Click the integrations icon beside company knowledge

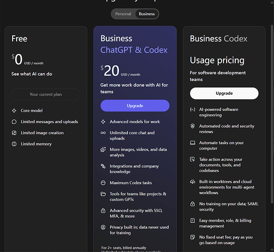(103, 166)
